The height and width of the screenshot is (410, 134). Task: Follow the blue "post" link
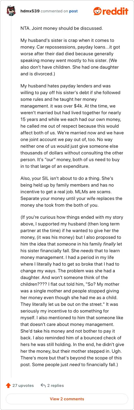coord(73,11)
